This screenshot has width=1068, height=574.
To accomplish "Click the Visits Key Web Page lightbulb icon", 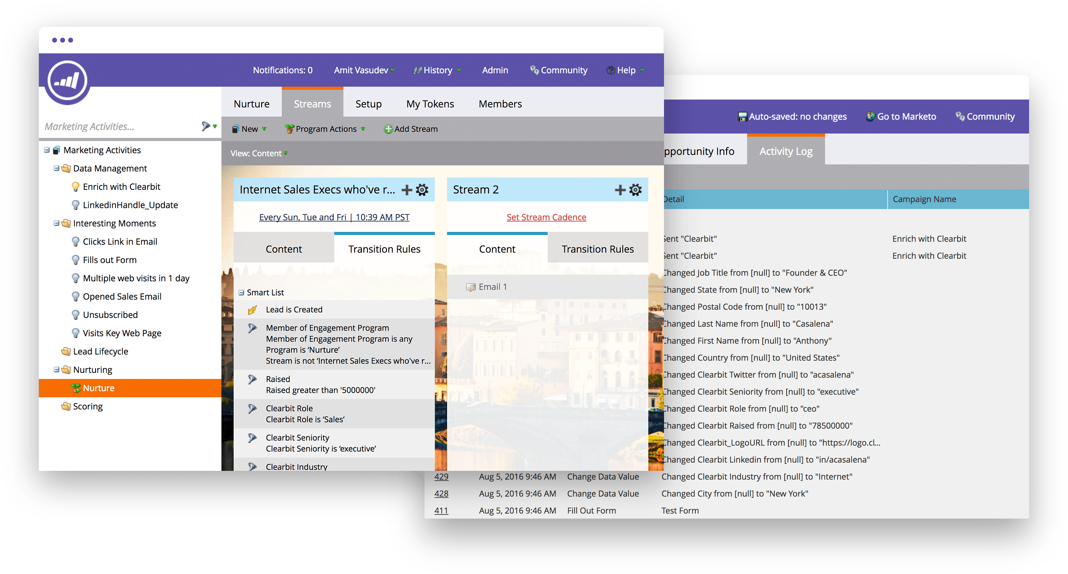I will 75,333.
